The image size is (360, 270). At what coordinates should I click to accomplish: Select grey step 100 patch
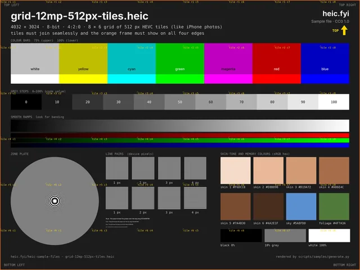(x=334, y=102)
